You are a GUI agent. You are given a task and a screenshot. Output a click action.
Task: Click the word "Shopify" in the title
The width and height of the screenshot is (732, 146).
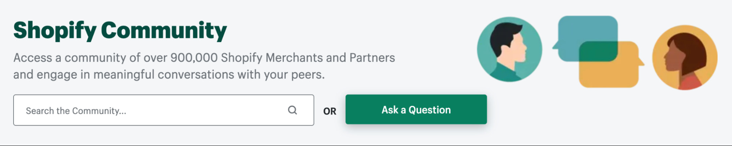[55, 30]
